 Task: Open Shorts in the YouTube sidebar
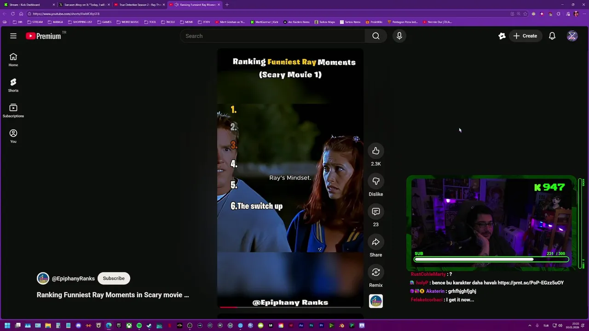13,85
